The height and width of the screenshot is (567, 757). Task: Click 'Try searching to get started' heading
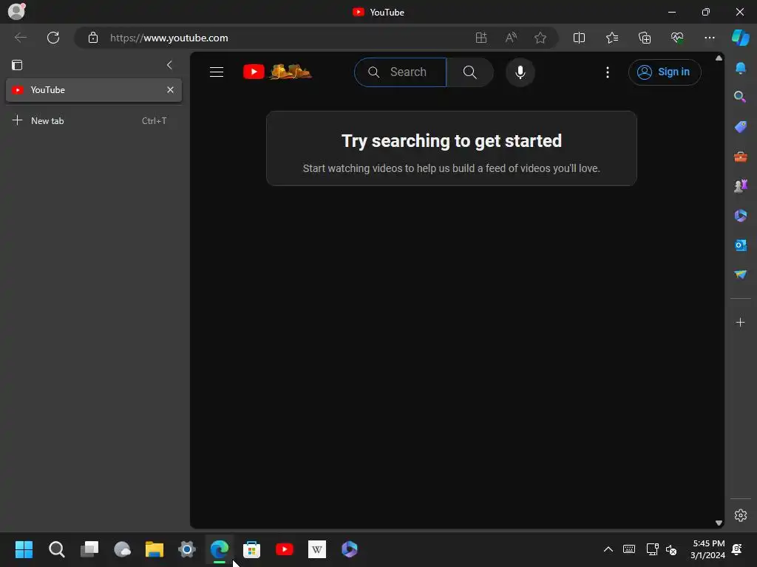tap(452, 141)
